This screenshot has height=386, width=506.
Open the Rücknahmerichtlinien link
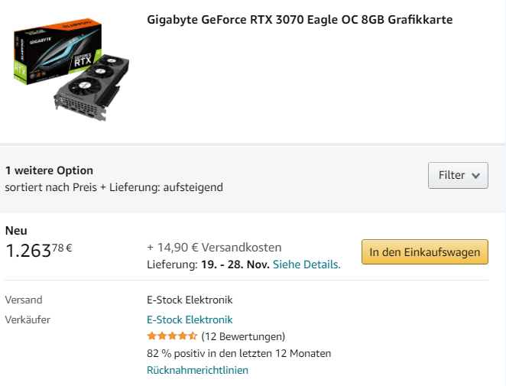(x=197, y=370)
